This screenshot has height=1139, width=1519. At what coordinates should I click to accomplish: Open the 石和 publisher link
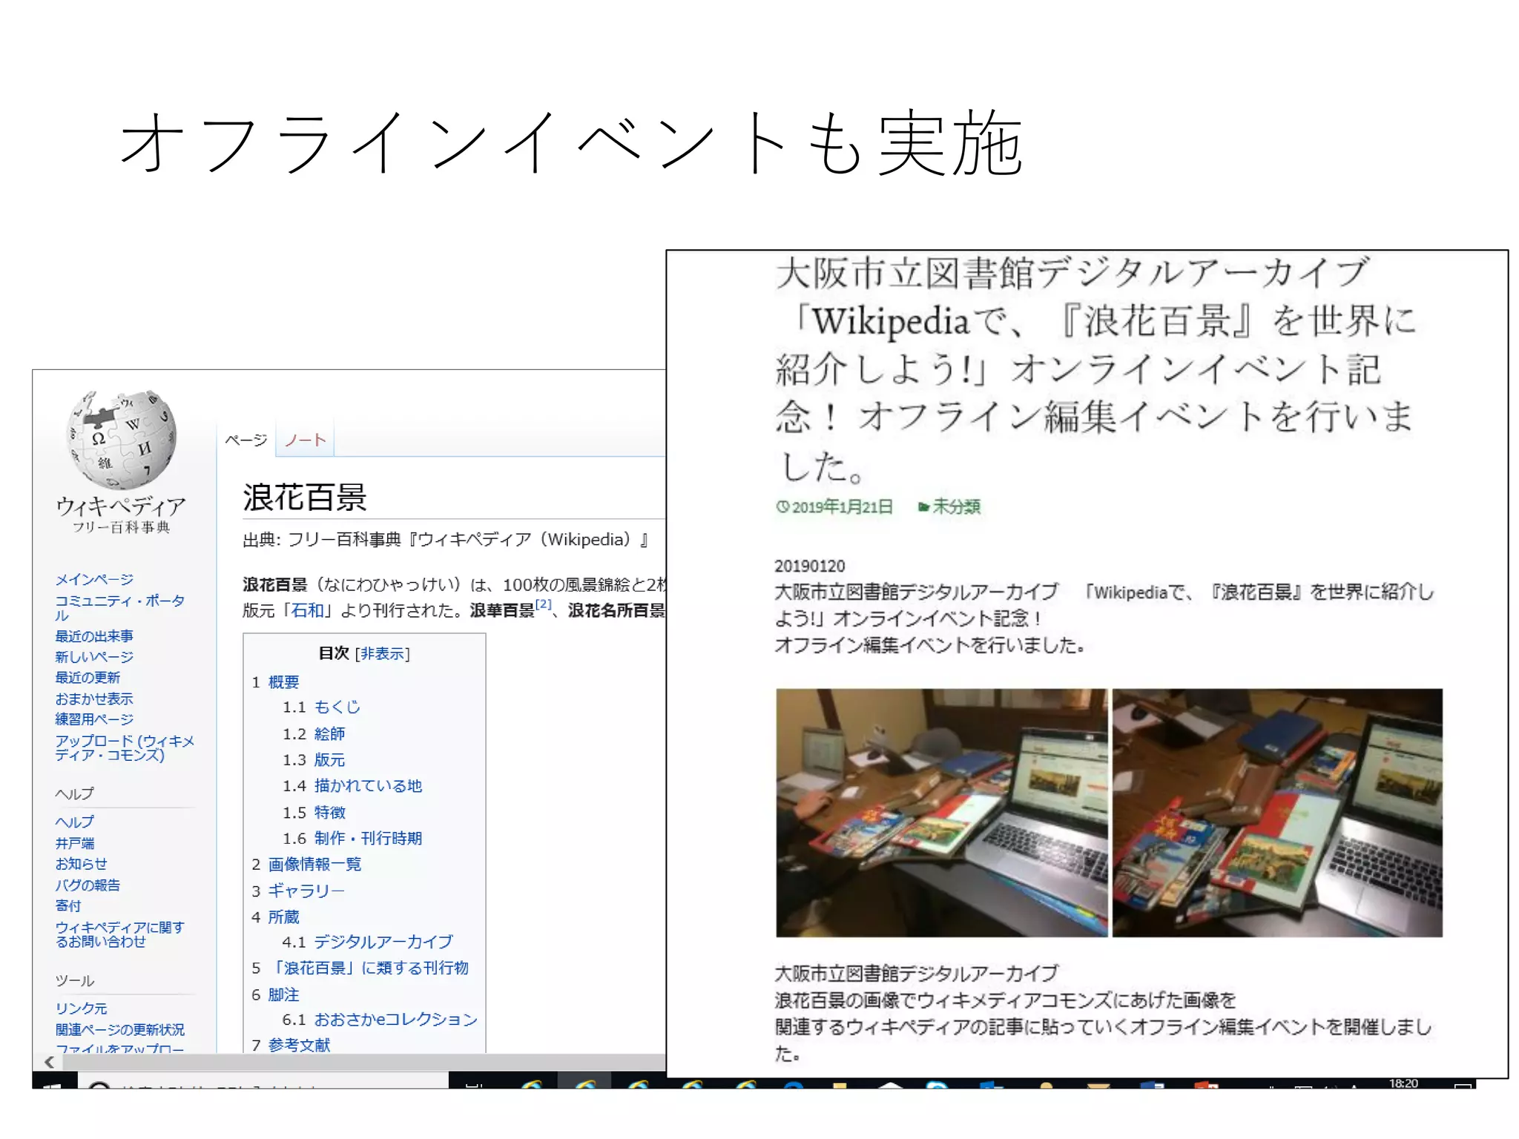click(x=309, y=610)
